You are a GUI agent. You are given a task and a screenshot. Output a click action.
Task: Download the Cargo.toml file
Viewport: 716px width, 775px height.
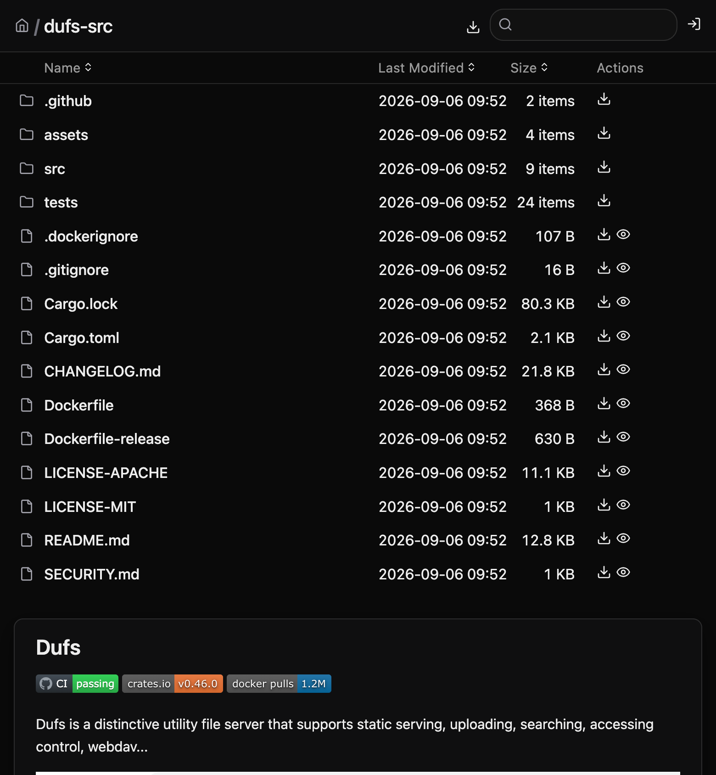[604, 336]
